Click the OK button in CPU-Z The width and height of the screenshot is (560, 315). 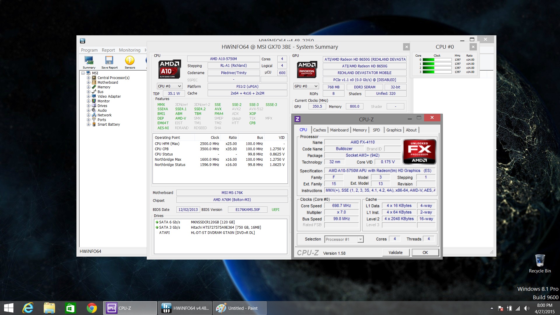(x=425, y=253)
